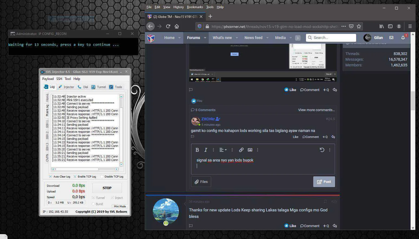Open more text options after italic
This screenshot has width=419, height=239.
(x=213, y=150)
